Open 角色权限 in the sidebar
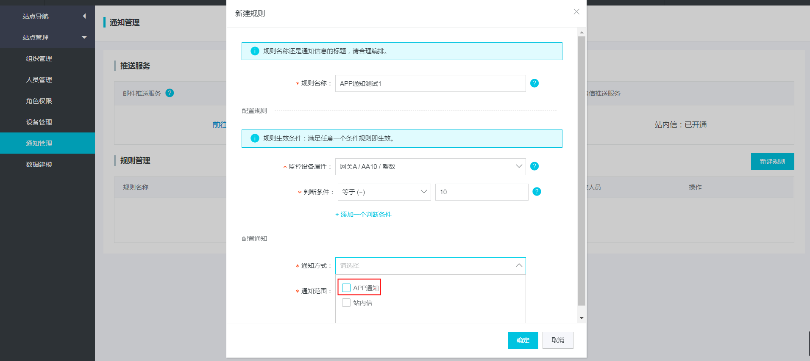Viewport: 810px width, 361px height. tap(47, 101)
